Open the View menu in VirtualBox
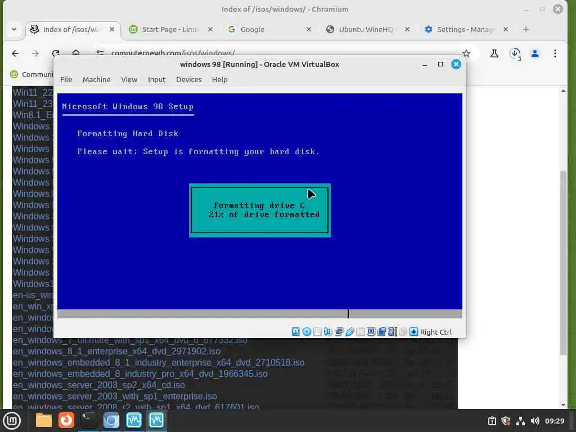 point(129,80)
